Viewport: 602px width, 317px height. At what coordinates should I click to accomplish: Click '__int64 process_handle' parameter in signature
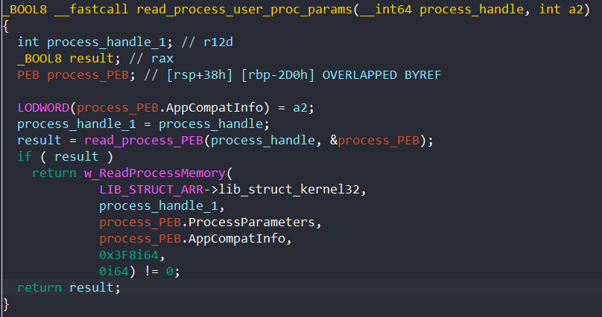click(x=442, y=9)
